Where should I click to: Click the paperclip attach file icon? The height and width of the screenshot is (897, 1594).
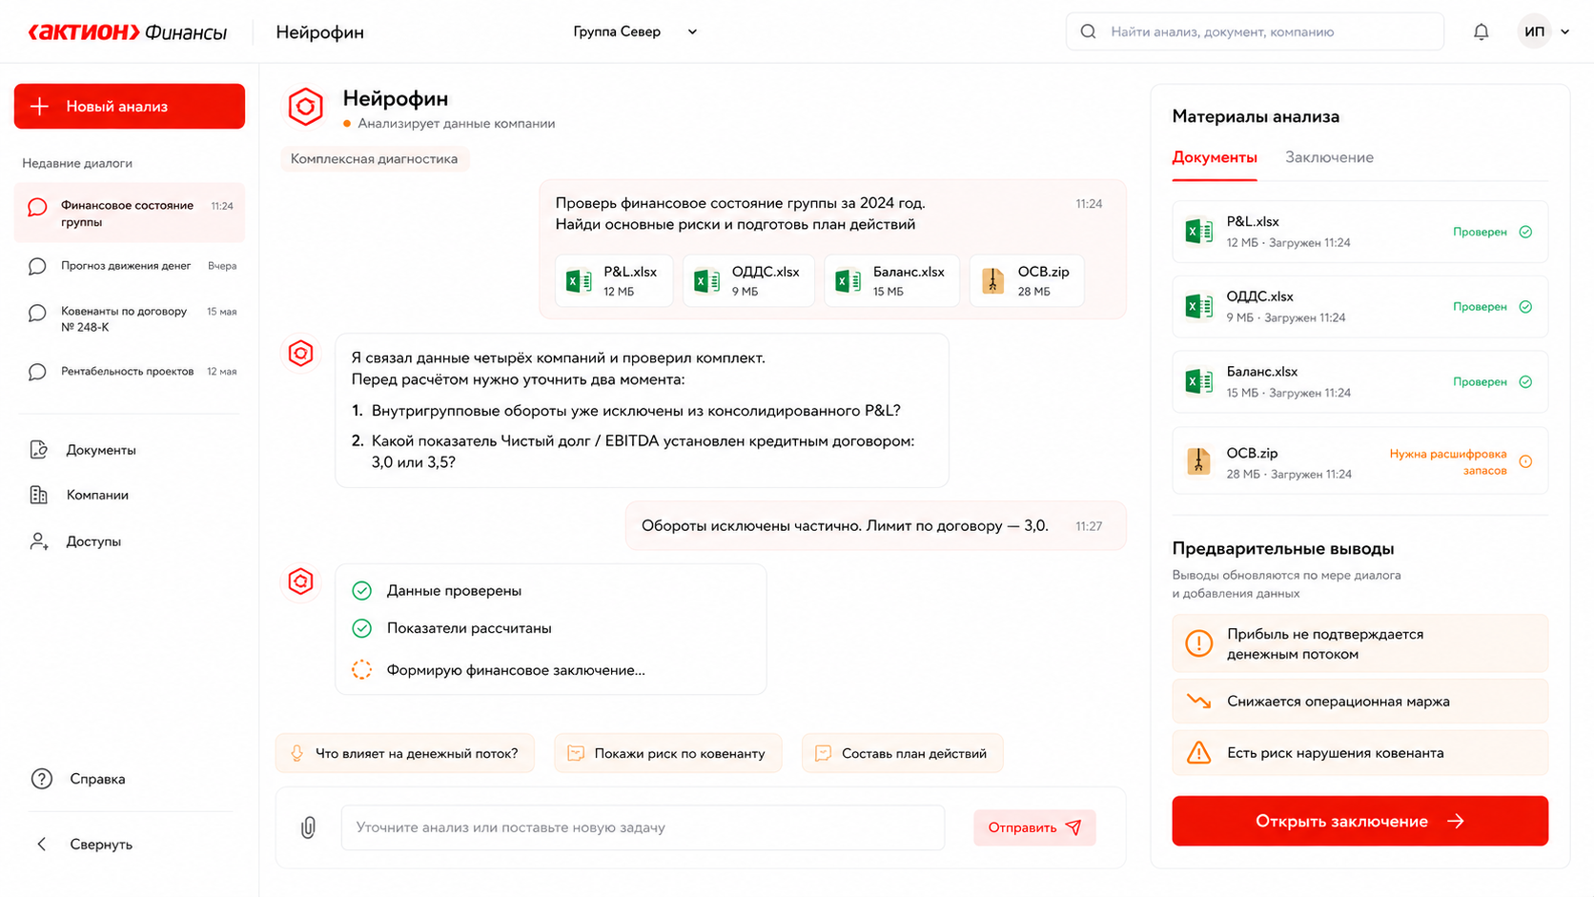(308, 827)
